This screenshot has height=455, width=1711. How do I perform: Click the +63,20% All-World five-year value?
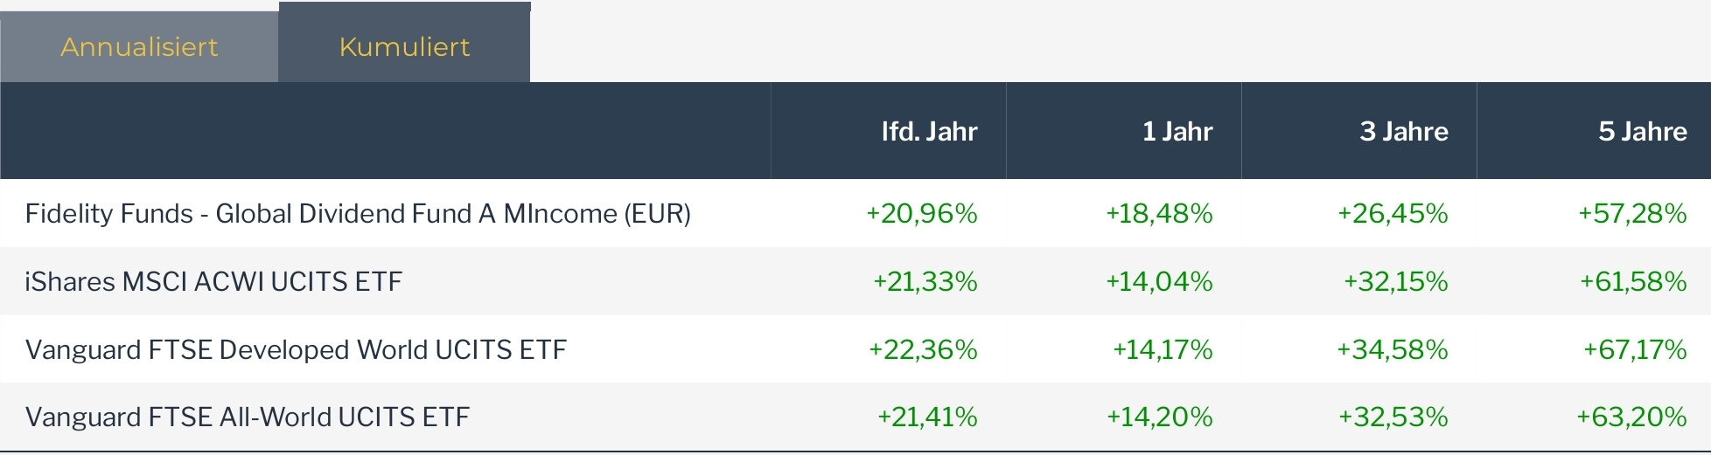point(1631,417)
